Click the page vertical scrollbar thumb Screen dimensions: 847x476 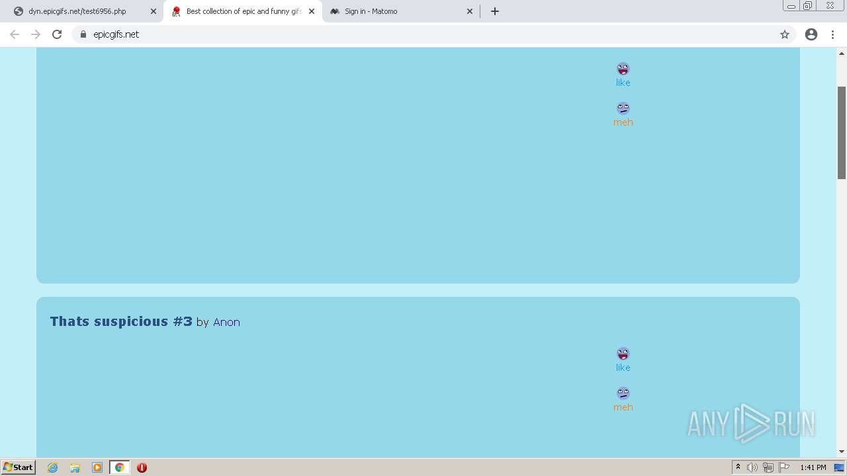(842, 132)
